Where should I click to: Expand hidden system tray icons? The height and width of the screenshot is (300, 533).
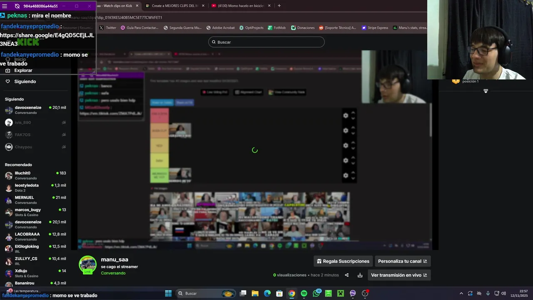click(461, 293)
